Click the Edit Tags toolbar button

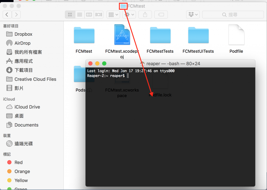161,15
